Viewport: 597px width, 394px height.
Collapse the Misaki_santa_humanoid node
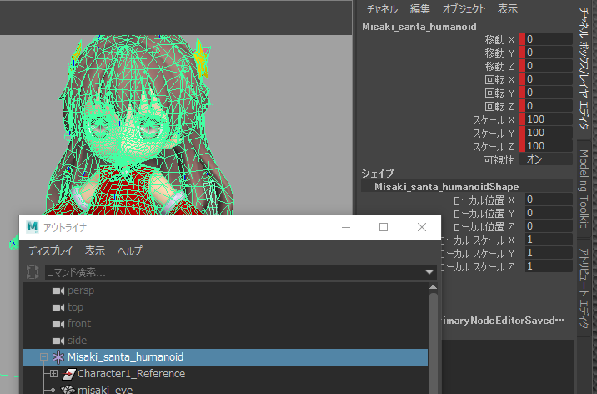44,357
